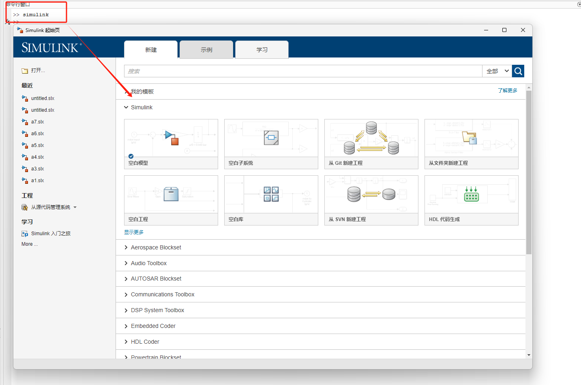Switch to the 示例 tab
This screenshot has width=581, height=385.
206,49
